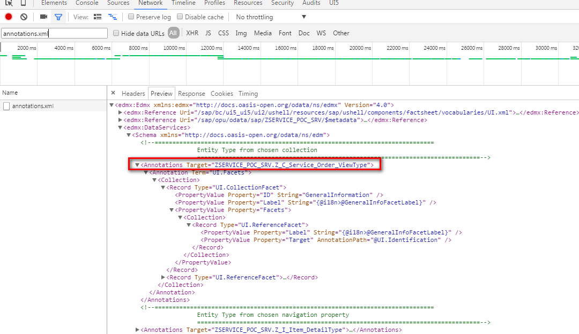Viewport: 579px width, 334px height.
Task: Open the Console panel tab
Action: (x=87, y=3)
